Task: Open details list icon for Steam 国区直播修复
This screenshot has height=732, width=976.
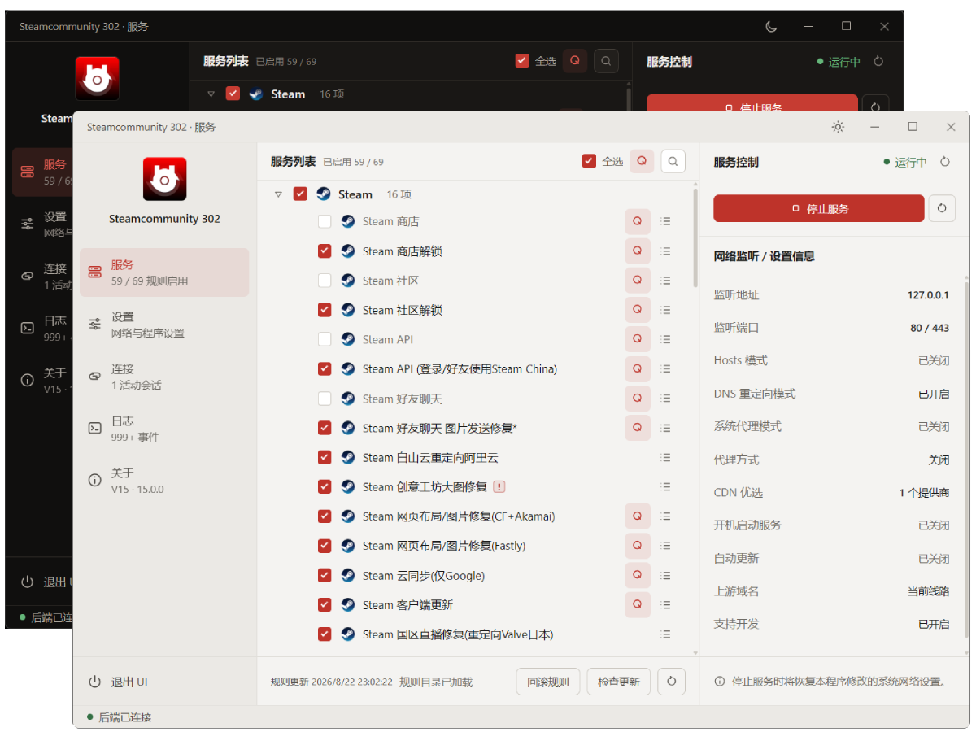Action: pos(666,634)
